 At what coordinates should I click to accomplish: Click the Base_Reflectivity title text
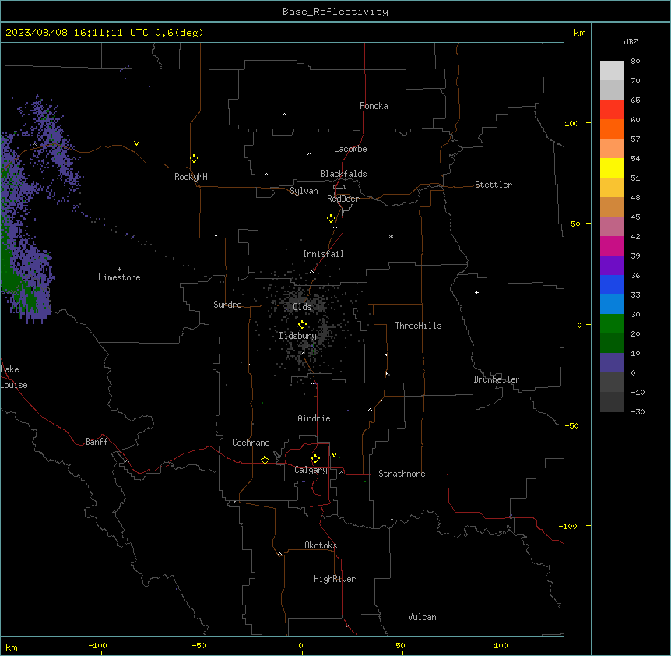[335, 12]
